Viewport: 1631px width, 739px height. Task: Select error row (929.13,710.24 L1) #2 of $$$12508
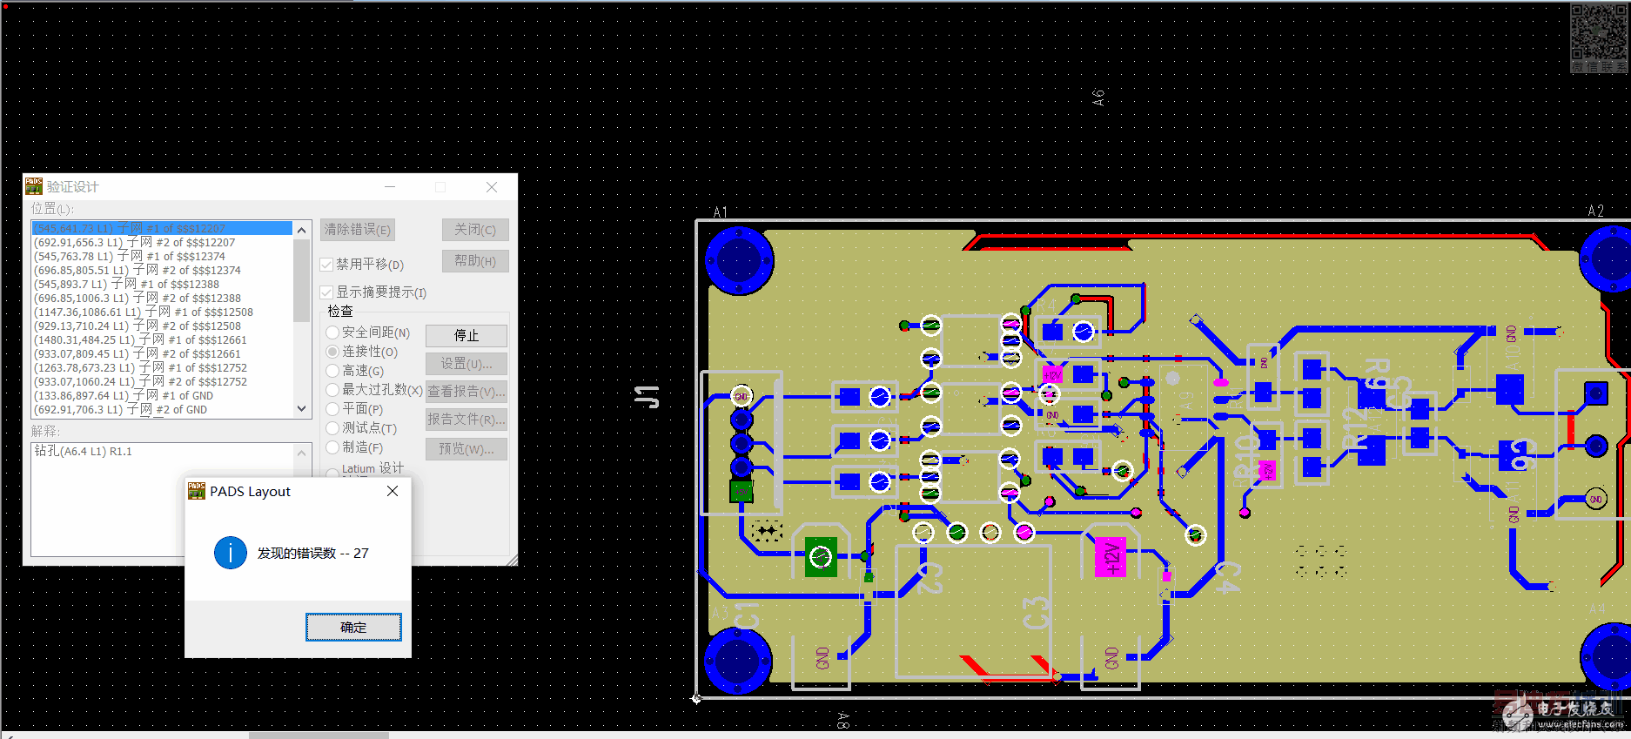pos(162,326)
